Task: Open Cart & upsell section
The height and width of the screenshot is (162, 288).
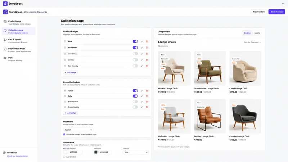Action: tap(19, 41)
